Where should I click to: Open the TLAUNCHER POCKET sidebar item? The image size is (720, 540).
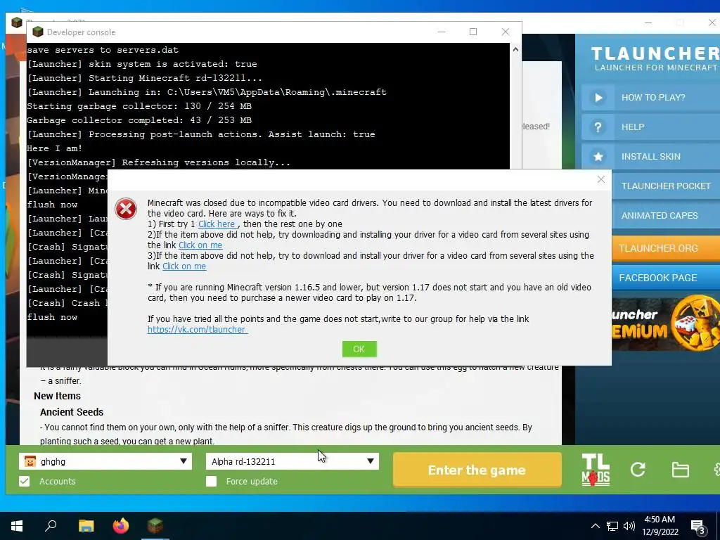[666, 186]
